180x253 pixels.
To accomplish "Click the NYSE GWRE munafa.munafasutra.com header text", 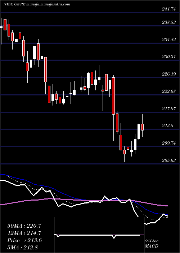I will pyautogui.click(x=37, y=4).
